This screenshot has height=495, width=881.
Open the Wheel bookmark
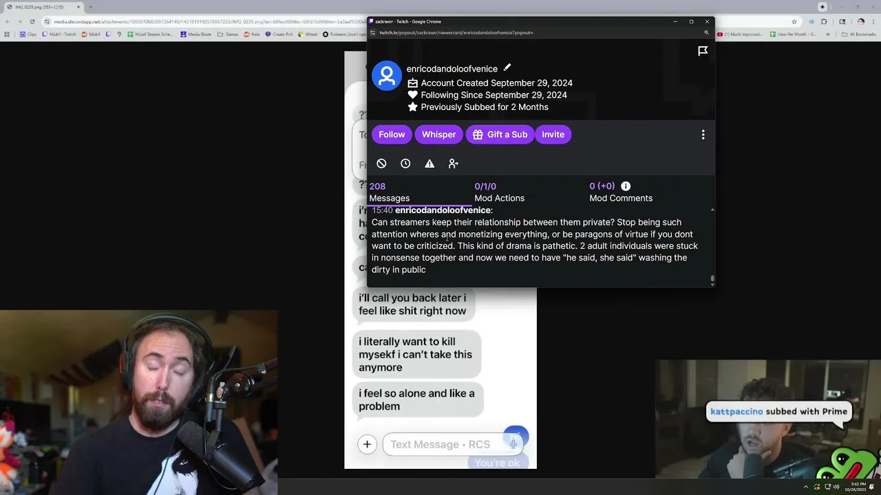pos(308,34)
